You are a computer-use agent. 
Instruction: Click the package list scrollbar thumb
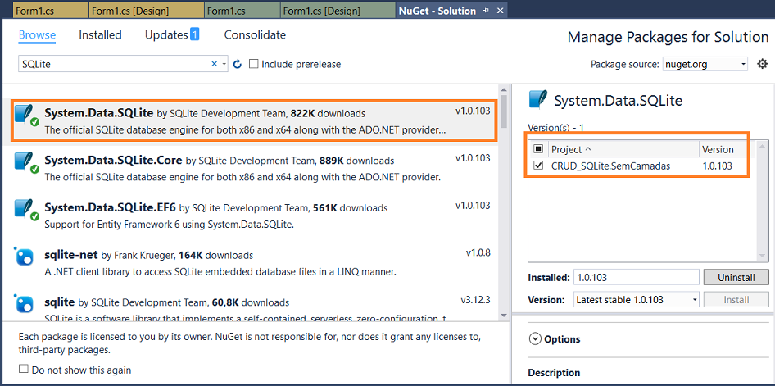[x=504, y=111]
